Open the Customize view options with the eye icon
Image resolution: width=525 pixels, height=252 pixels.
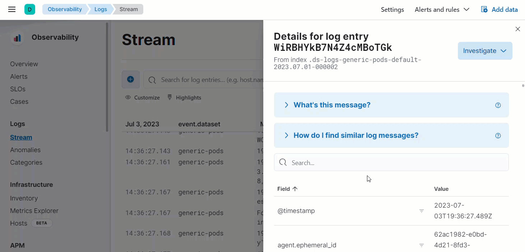128,97
